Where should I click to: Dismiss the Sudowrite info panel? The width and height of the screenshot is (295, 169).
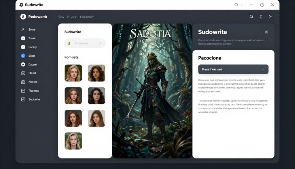click(x=266, y=32)
